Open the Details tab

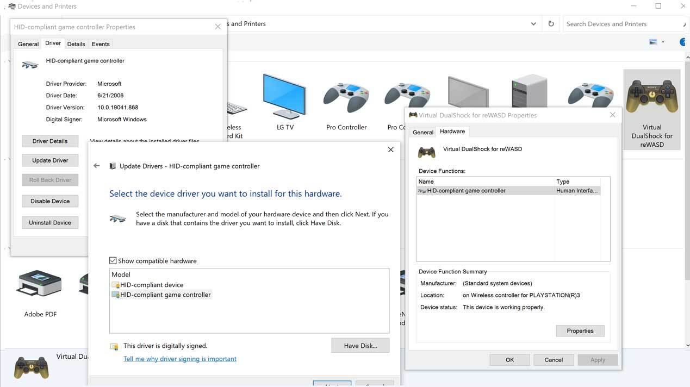(76, 44)
